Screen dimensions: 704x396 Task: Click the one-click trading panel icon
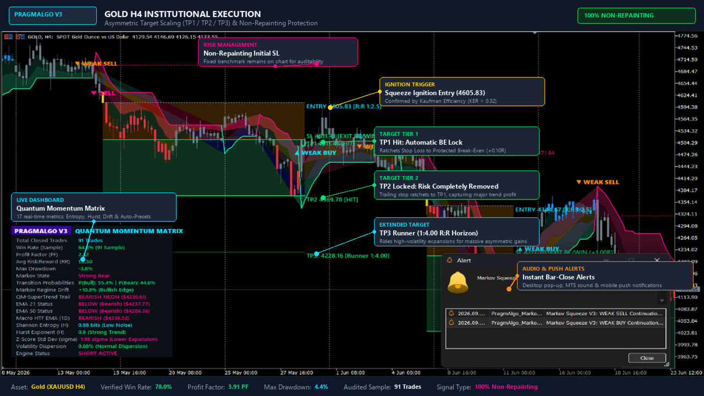[x=7, y=37]
